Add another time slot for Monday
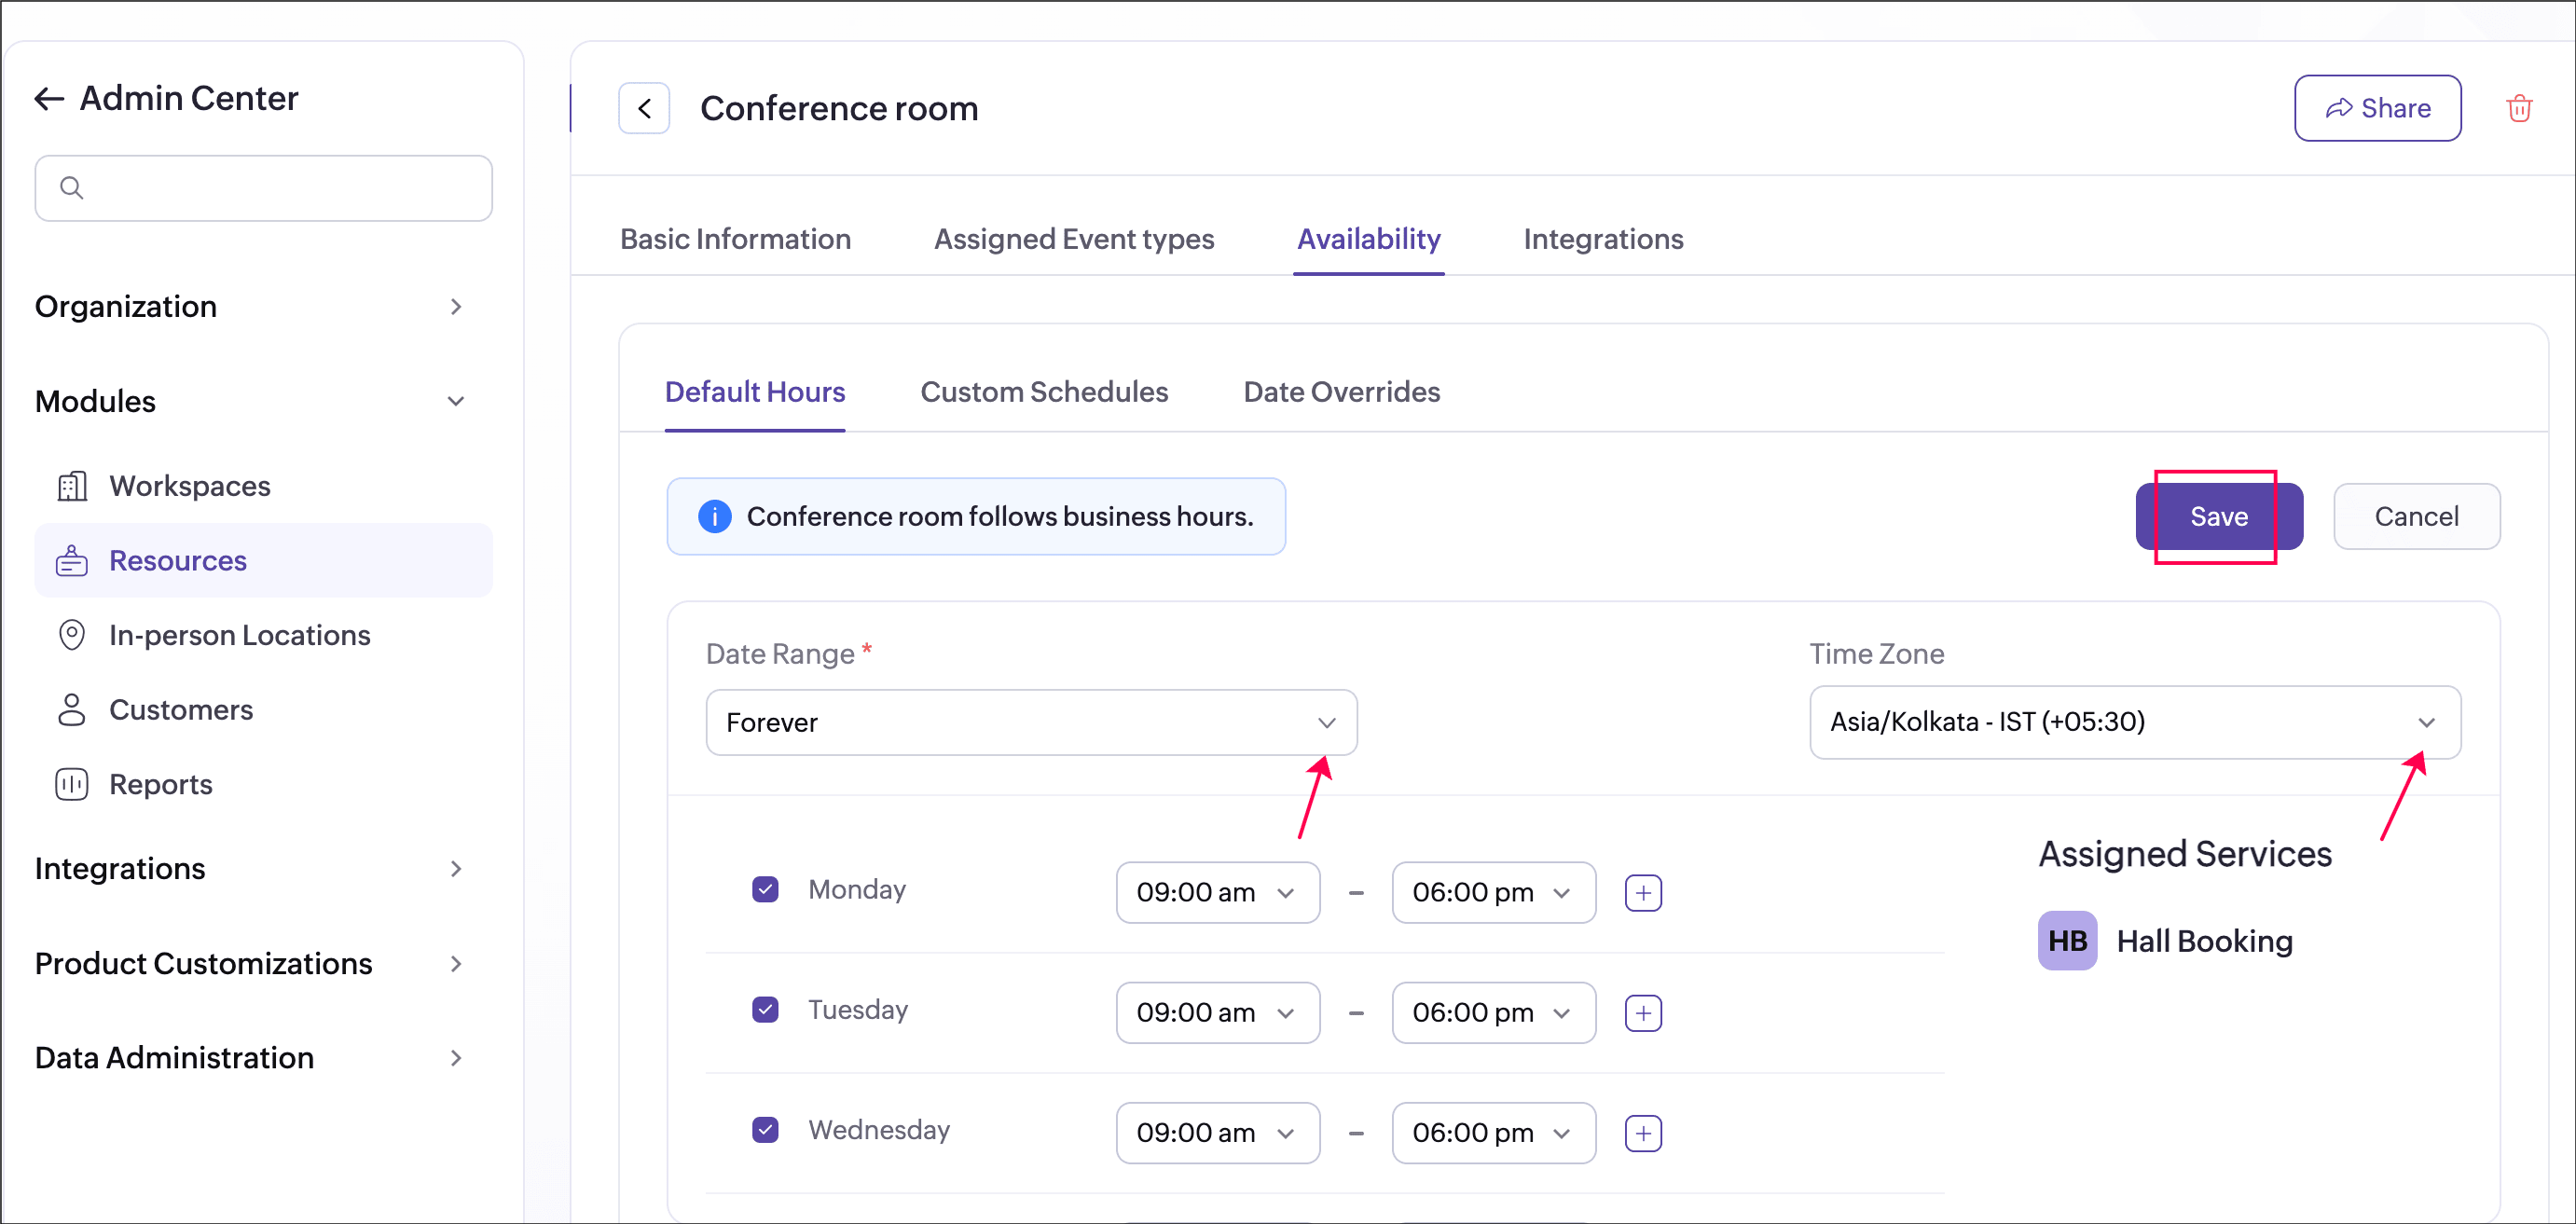Screen dimensions: 2576x1224 click(1642, 892)
